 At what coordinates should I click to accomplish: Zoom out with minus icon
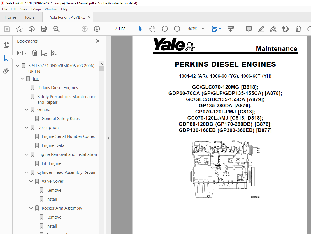point(165,29)
